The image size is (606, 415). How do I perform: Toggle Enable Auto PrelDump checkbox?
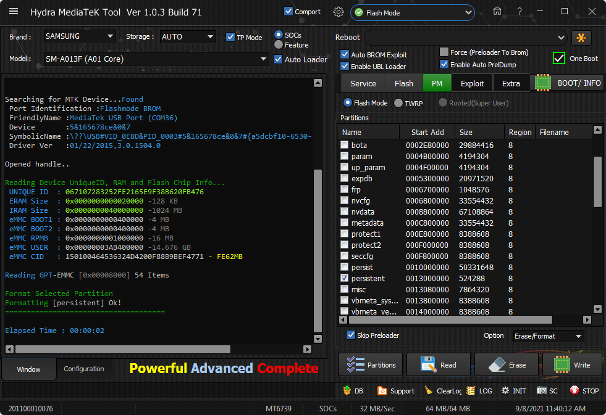pos(444,64)
